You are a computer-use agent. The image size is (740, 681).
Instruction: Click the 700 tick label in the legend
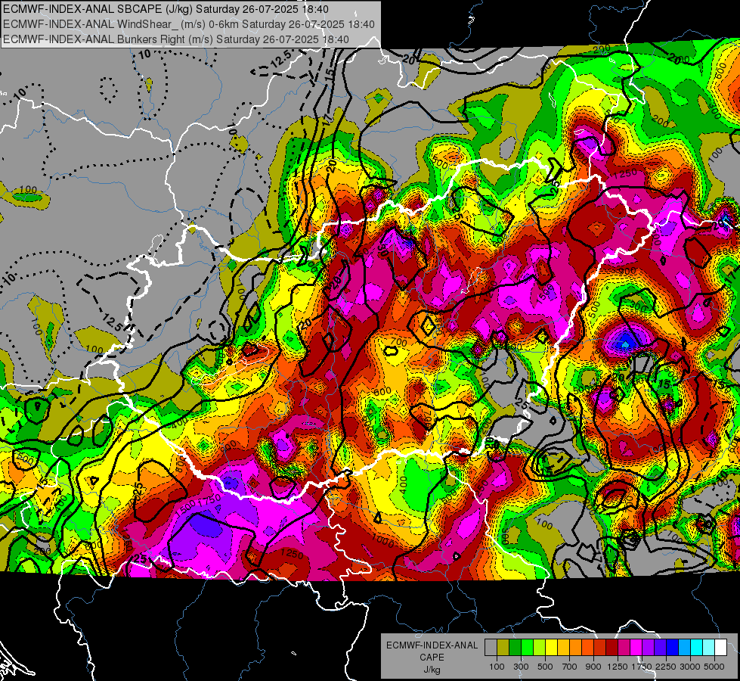point(570,667)
